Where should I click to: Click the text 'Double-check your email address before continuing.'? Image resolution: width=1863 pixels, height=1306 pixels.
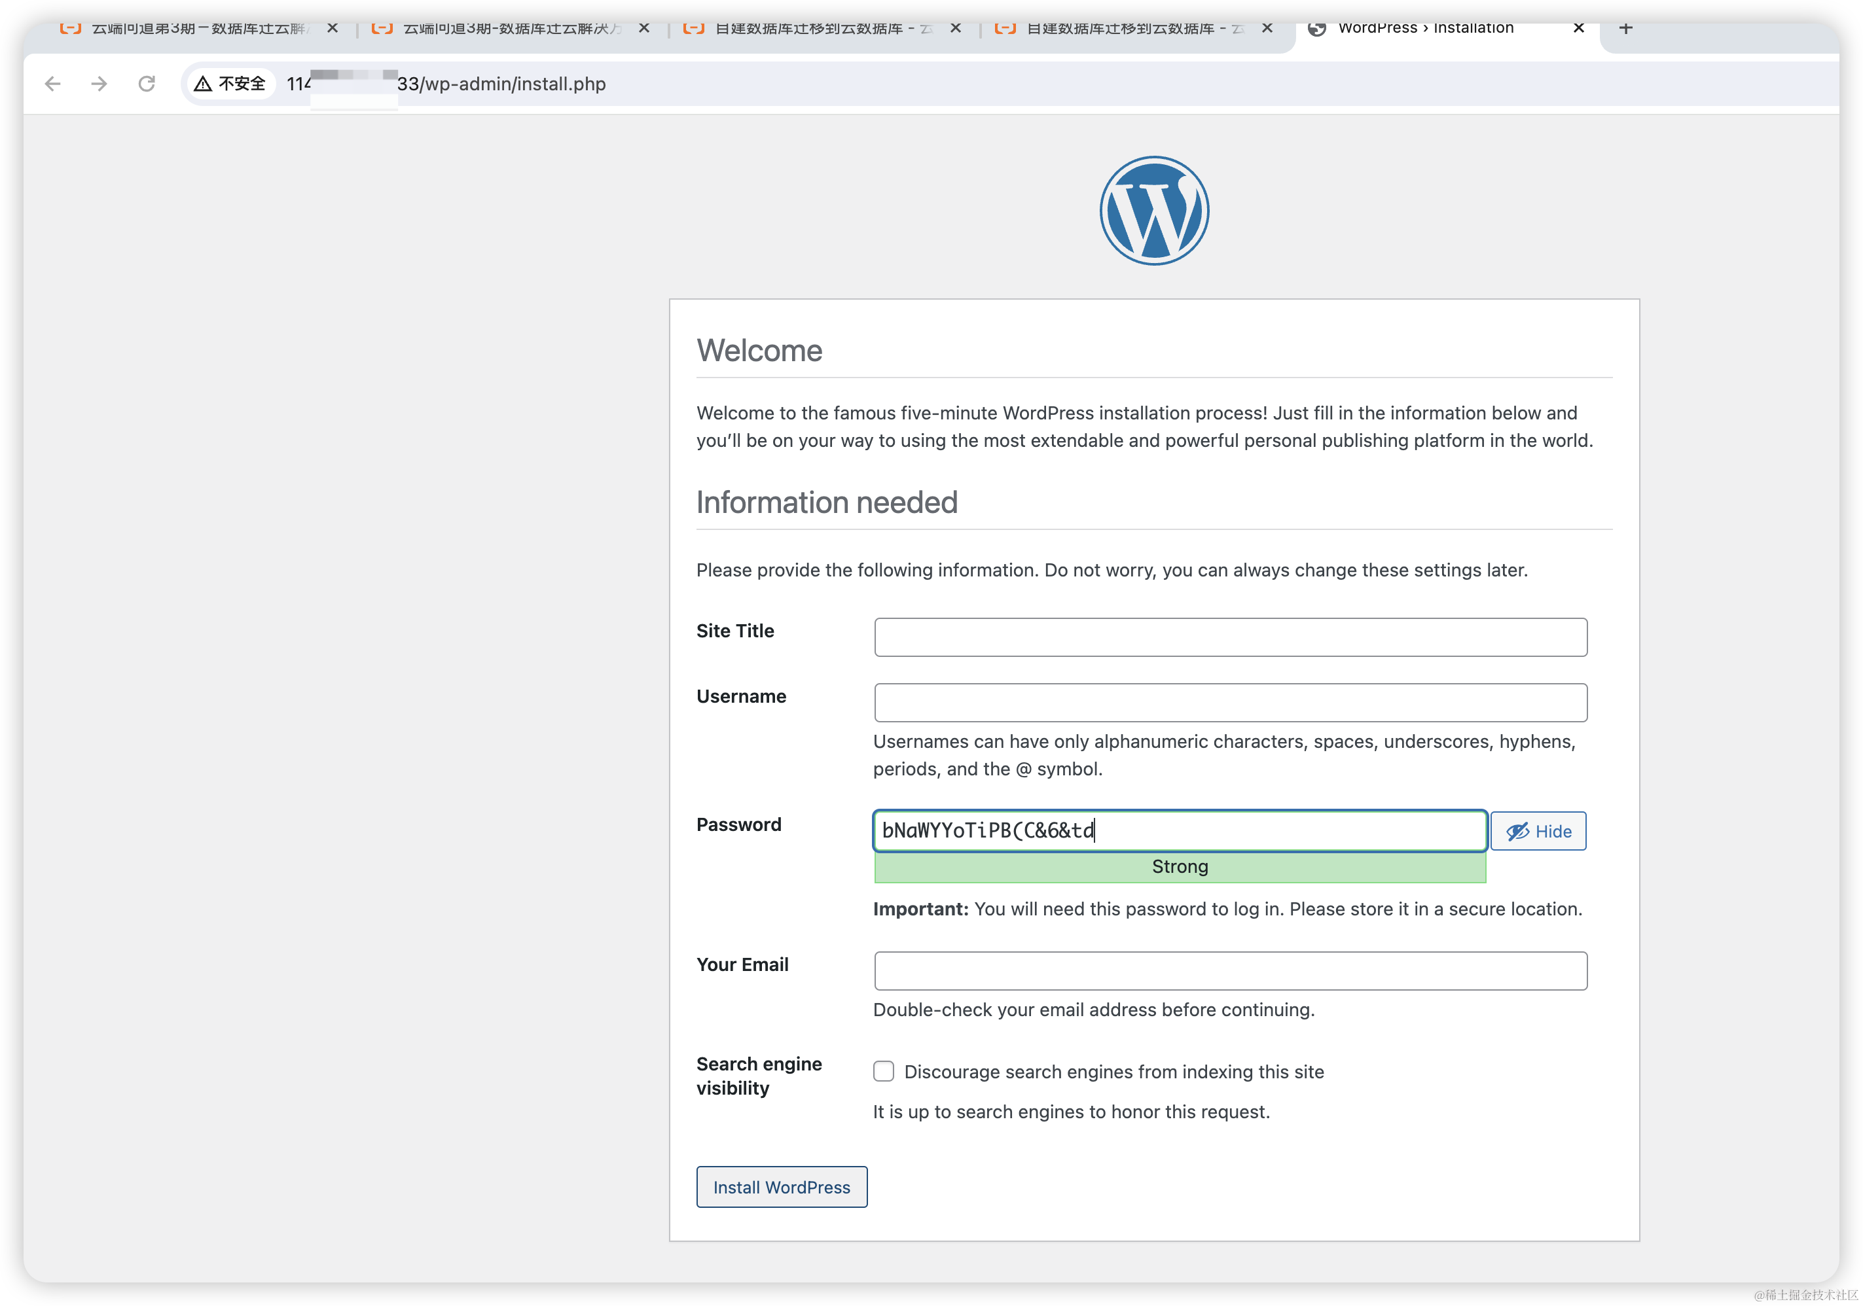pyautogui.click(x=1094, y=1010)
